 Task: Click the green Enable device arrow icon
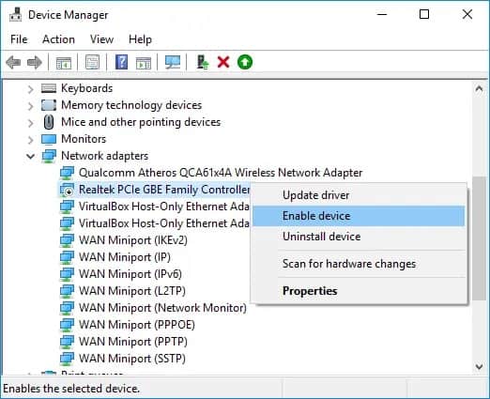click(245, 62)
